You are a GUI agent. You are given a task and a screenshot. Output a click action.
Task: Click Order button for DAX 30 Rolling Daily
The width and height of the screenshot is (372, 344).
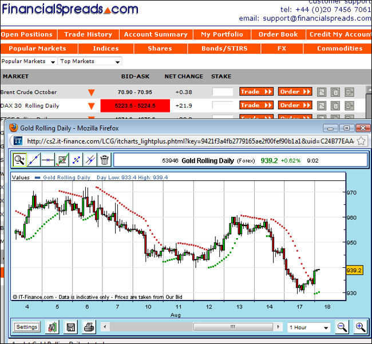click(295, 105)
